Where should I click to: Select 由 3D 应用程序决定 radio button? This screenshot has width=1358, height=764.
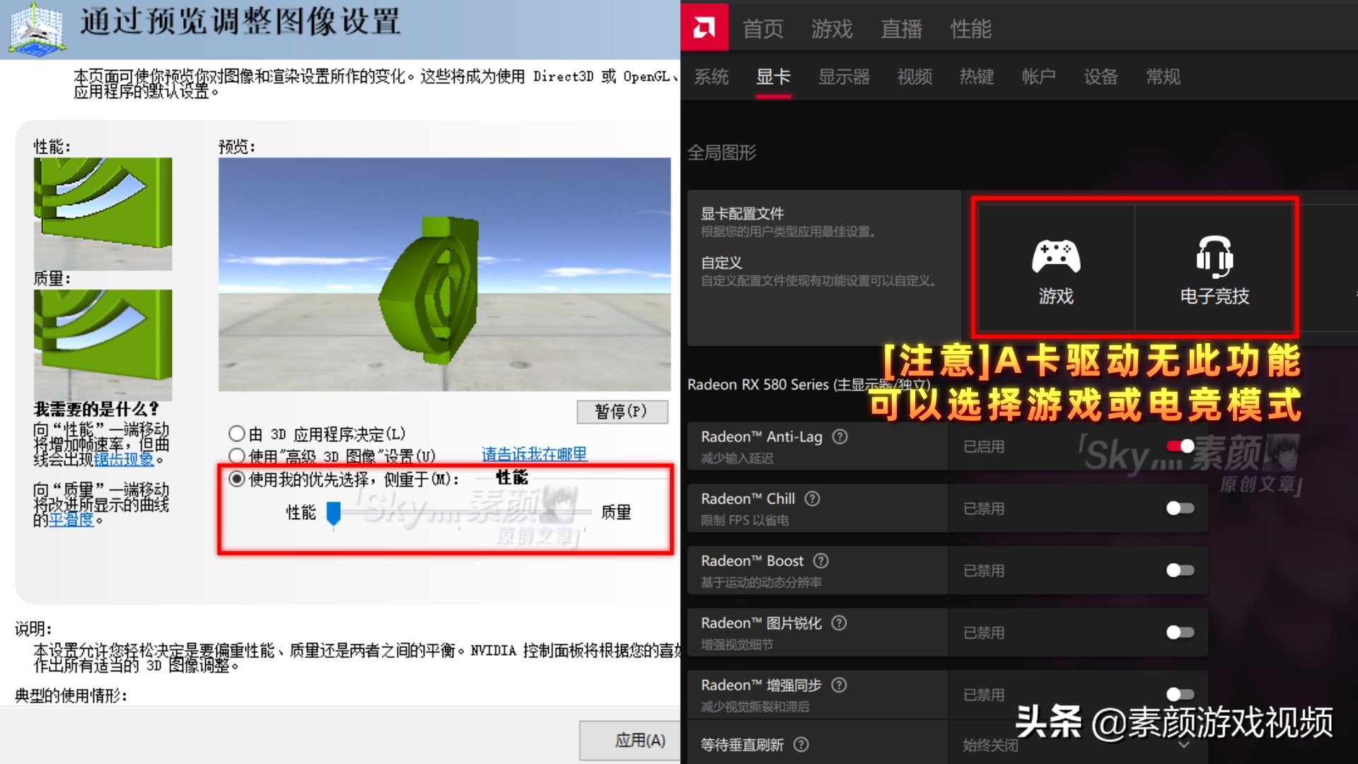[x=237, y=434]
